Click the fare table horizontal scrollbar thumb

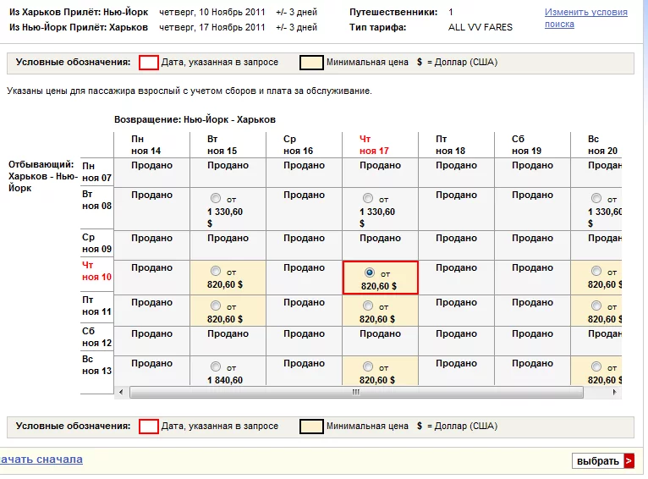[x=355, y=393]
